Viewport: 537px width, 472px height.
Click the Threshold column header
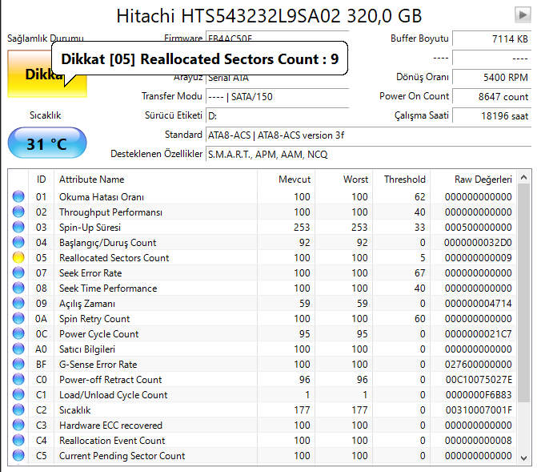[x=402, y=179]
